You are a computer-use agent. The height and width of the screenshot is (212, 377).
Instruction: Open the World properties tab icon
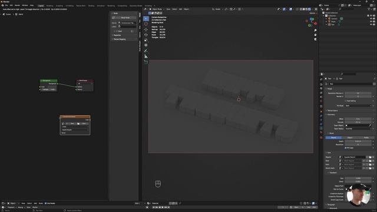[x=321, y=101]
